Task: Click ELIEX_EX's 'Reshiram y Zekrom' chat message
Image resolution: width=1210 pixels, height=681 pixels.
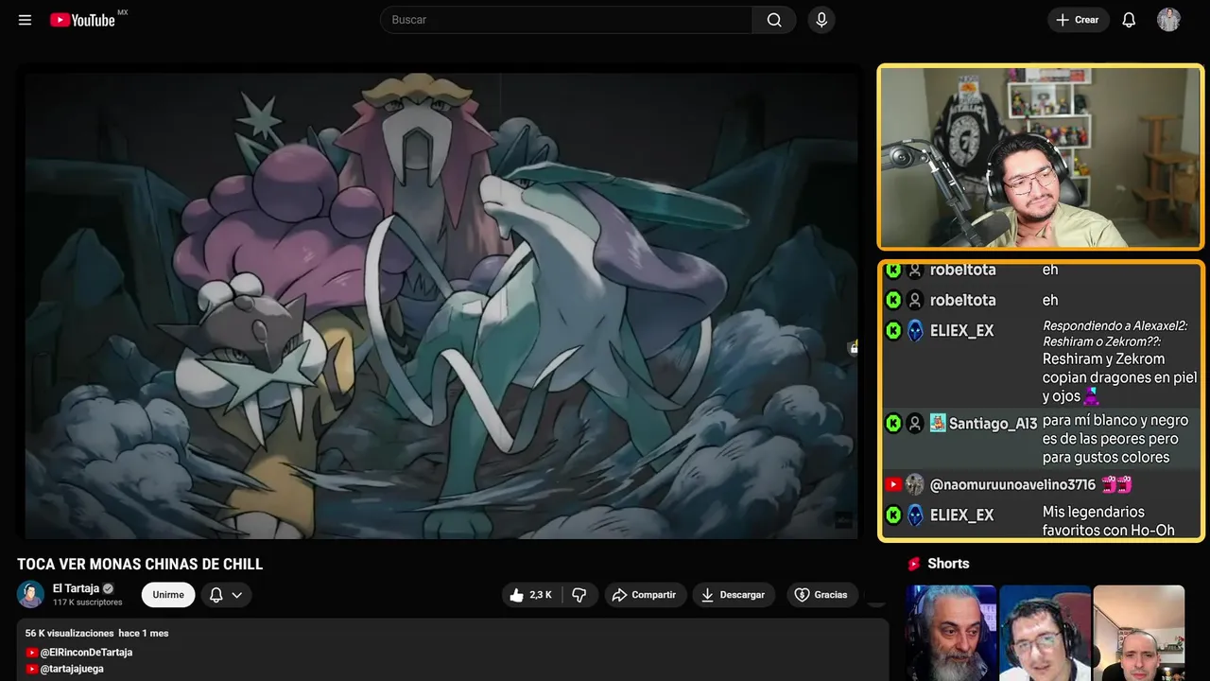Action: click(x=1119, y=377)
